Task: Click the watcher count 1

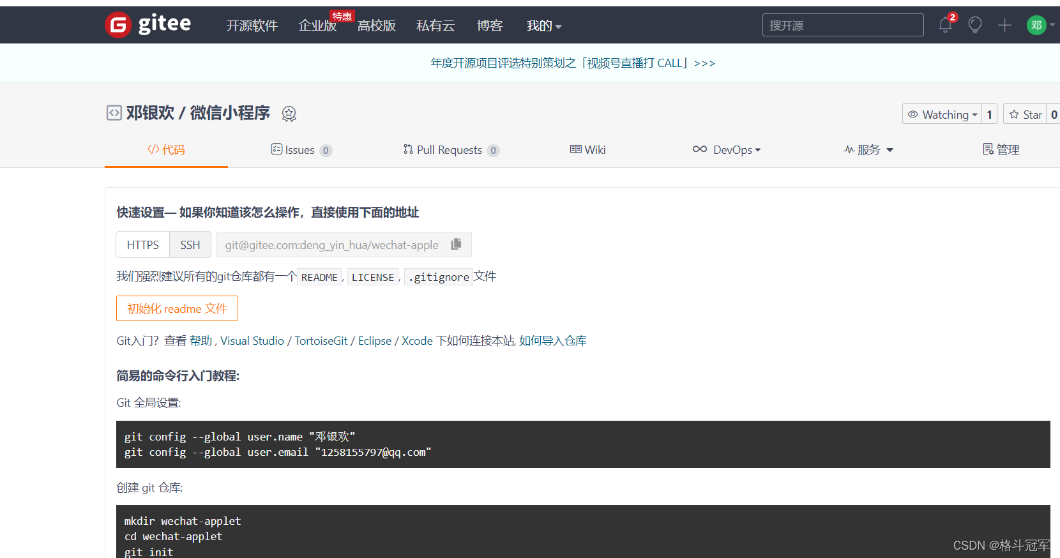Action: (989, 114)
